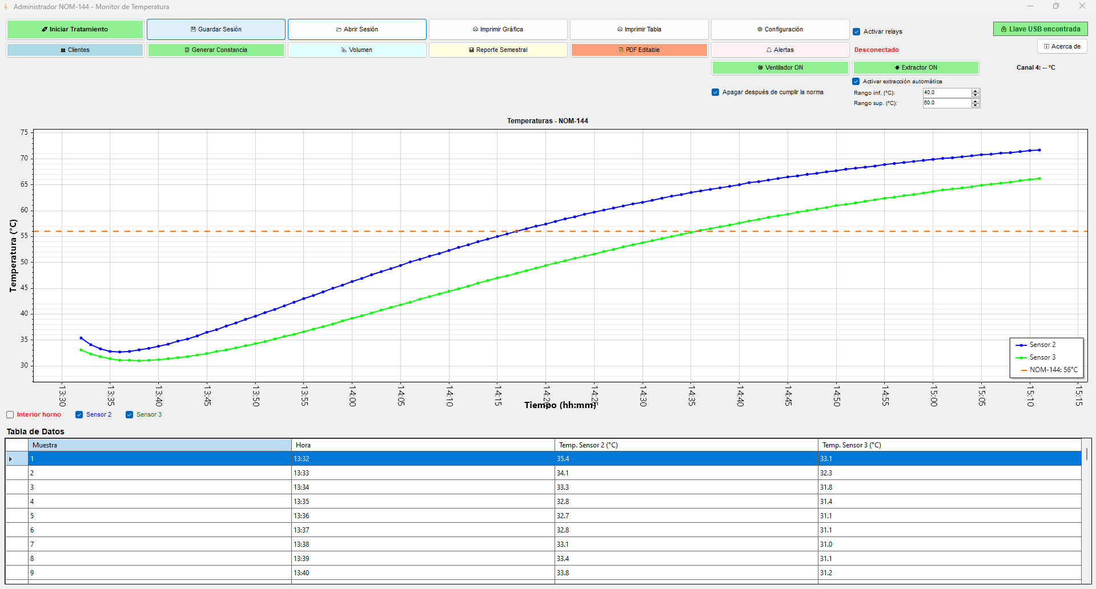The image size is (1096, 589).
Task: Open Configuración settings
Action: 780,29
